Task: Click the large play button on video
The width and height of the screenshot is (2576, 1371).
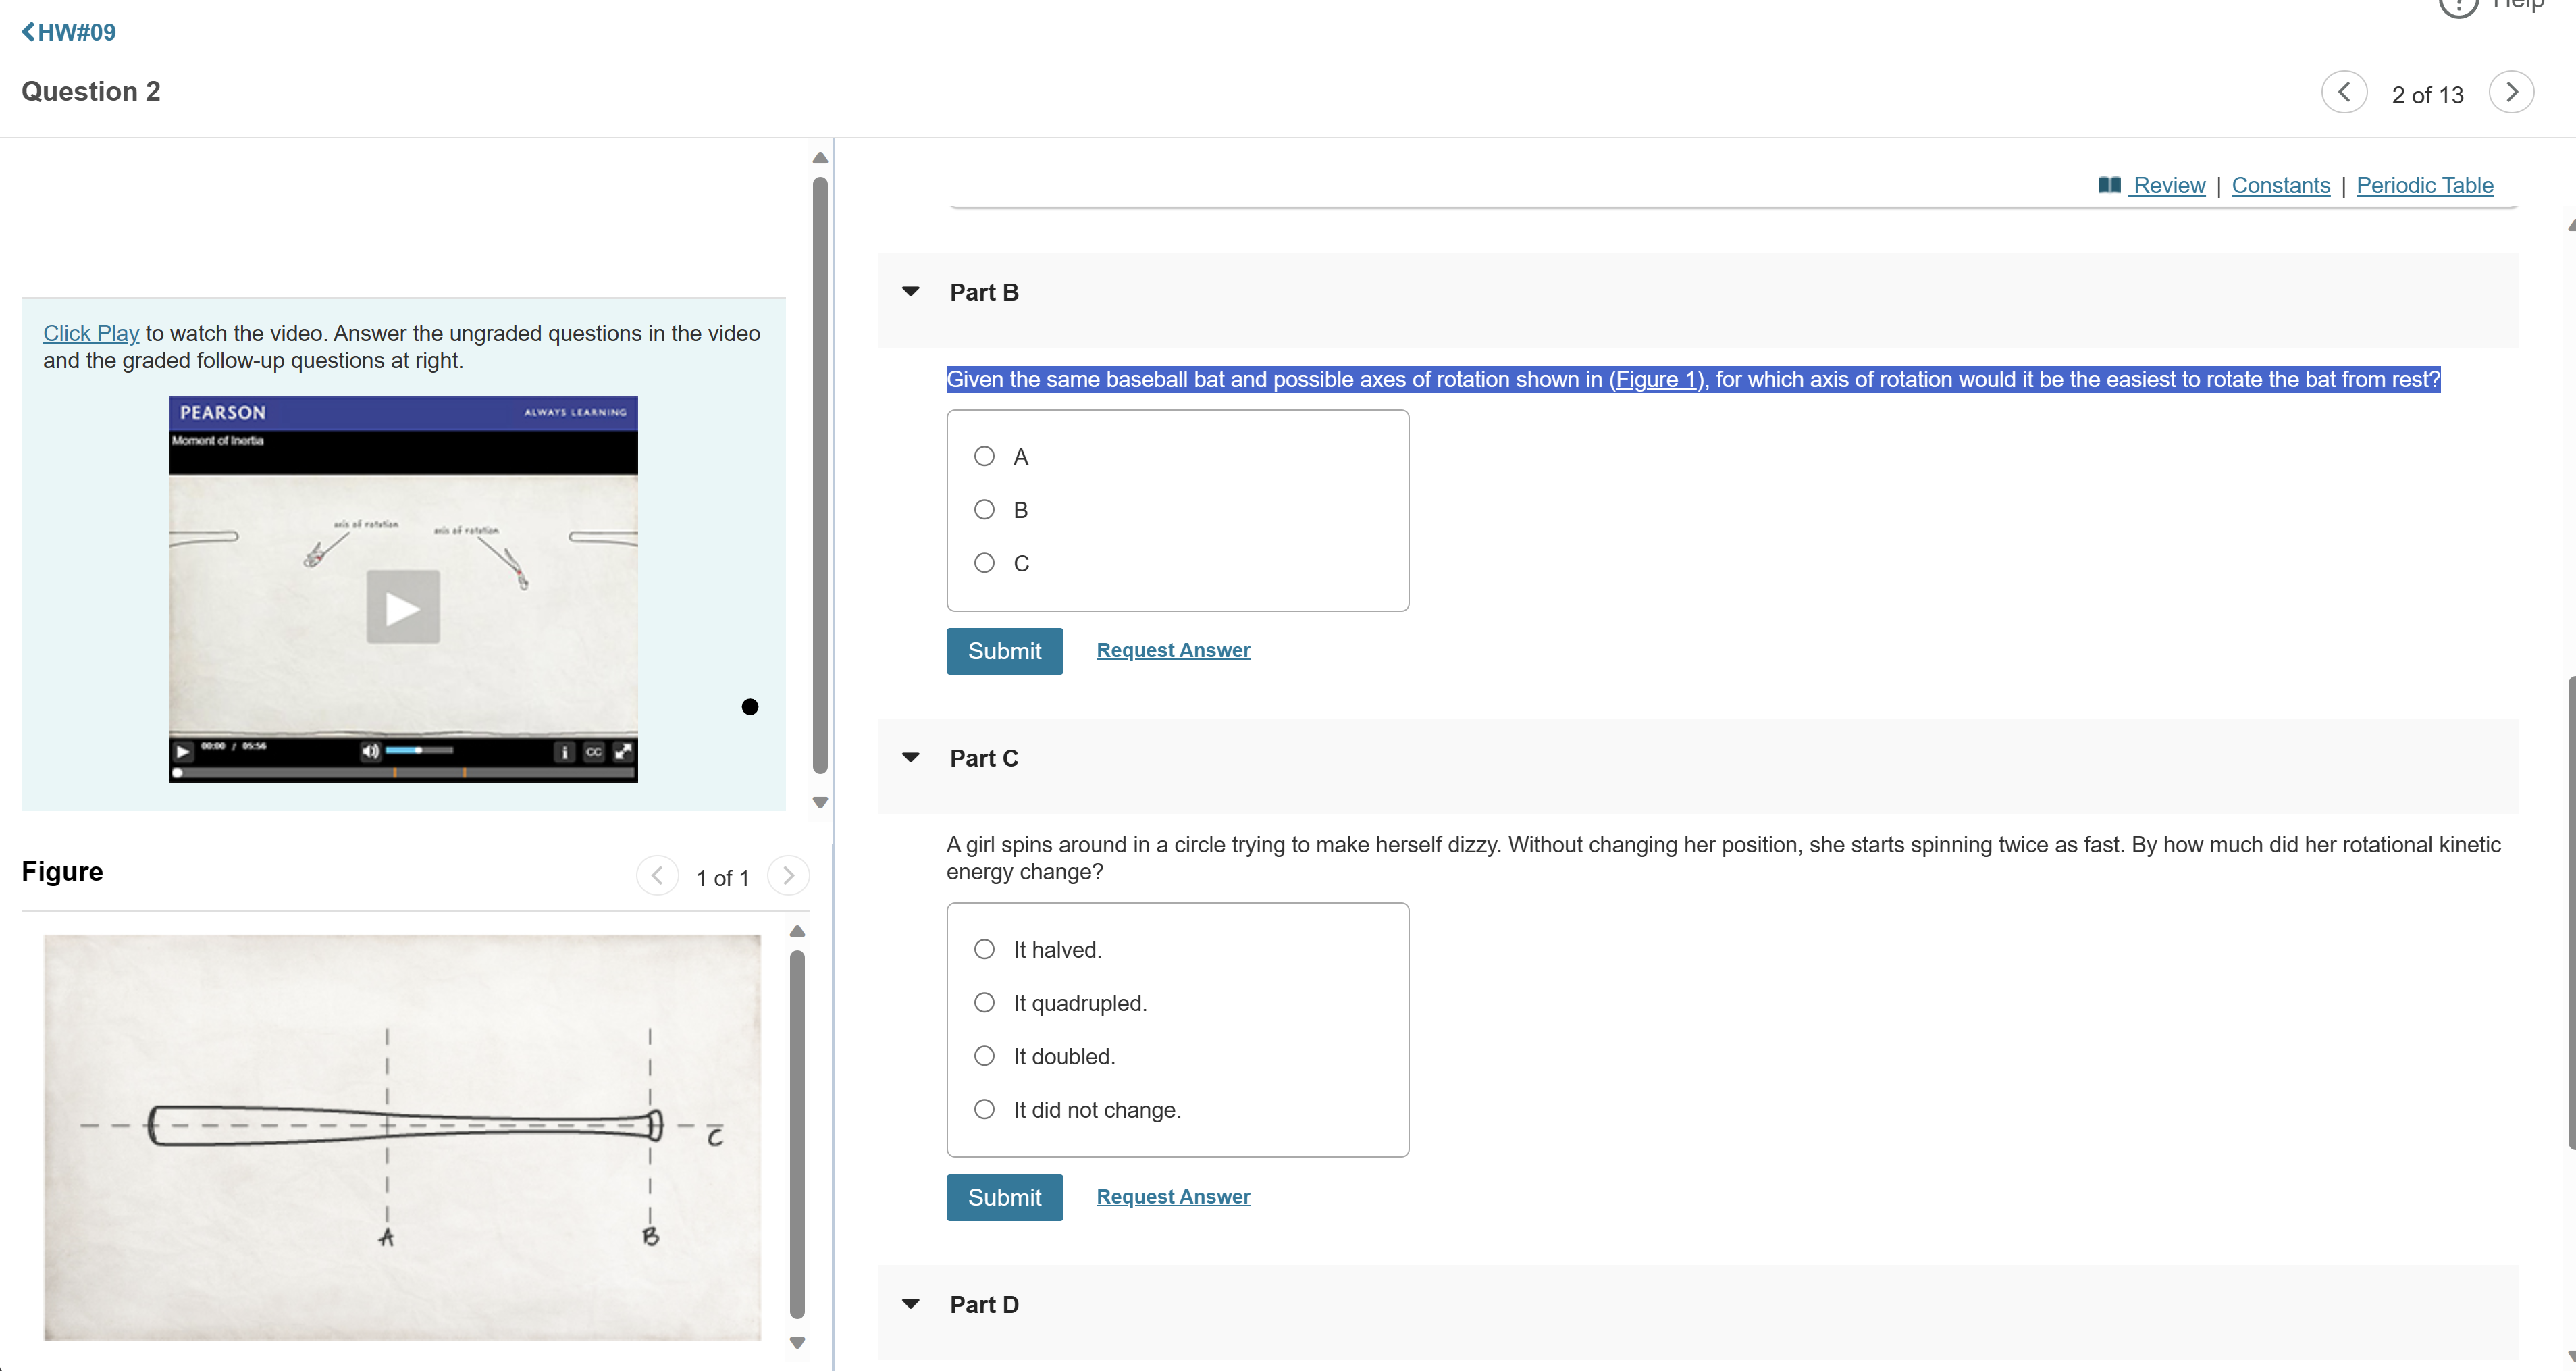Action: 403,607
